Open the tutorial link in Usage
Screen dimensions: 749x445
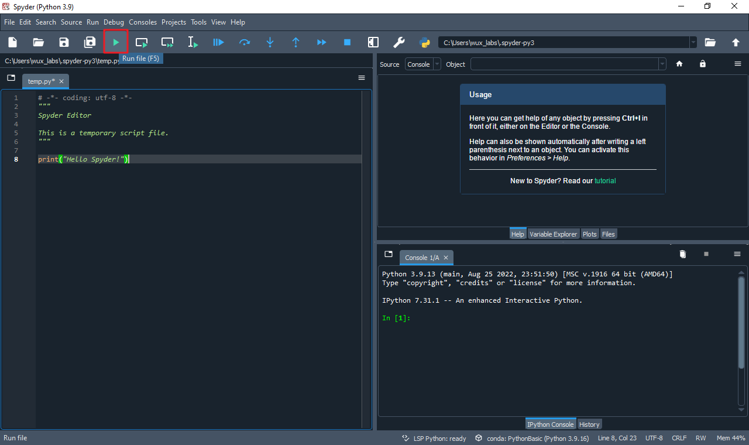tap(605, 181)
